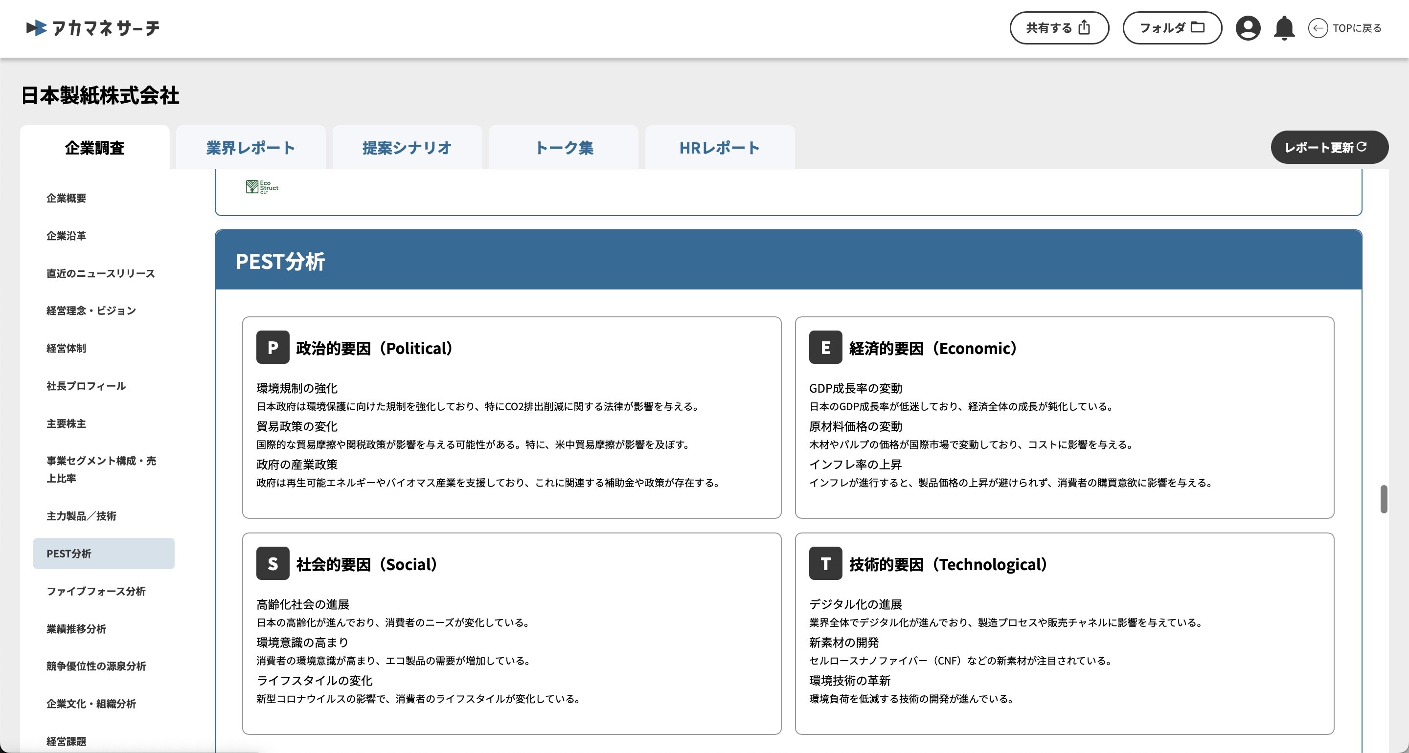Click the P badge for Political factors

click(273, 347)
